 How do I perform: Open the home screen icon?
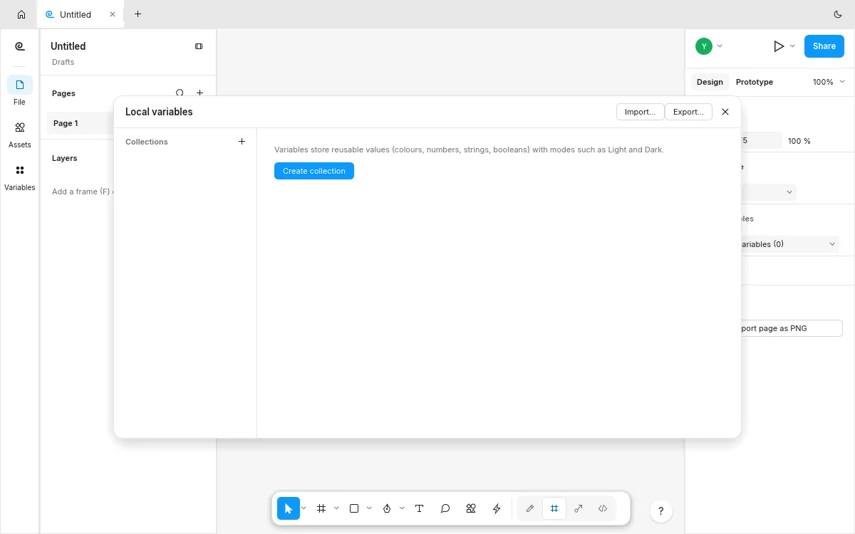(x=21, y=14)
